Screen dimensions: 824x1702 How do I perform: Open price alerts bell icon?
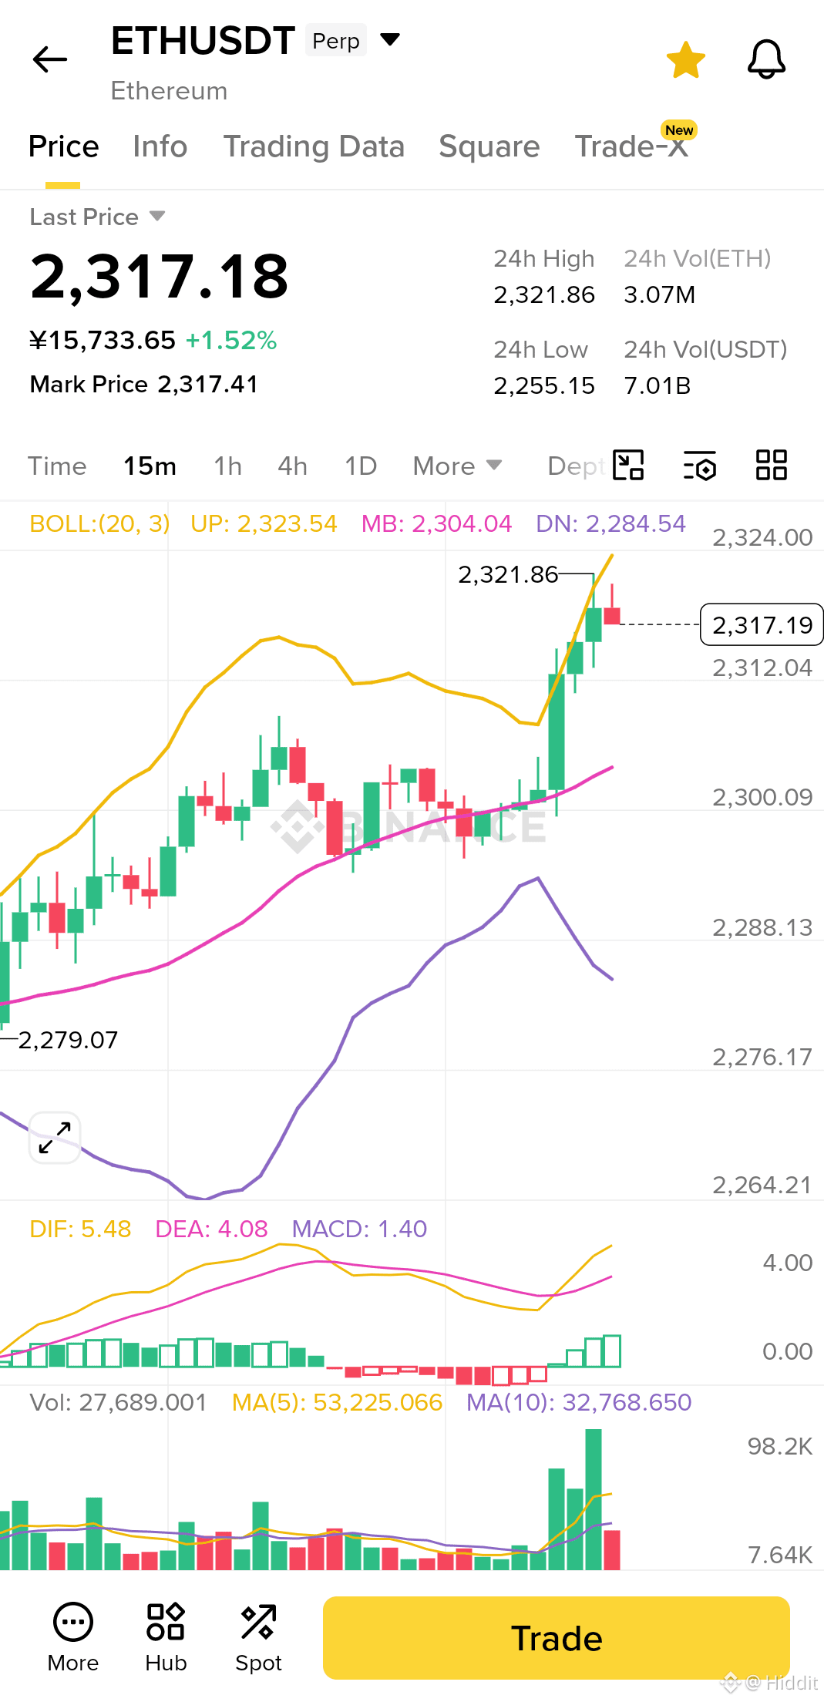[766, 59]
